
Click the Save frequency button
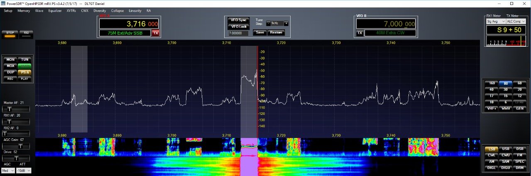click(x=260, y=33)
